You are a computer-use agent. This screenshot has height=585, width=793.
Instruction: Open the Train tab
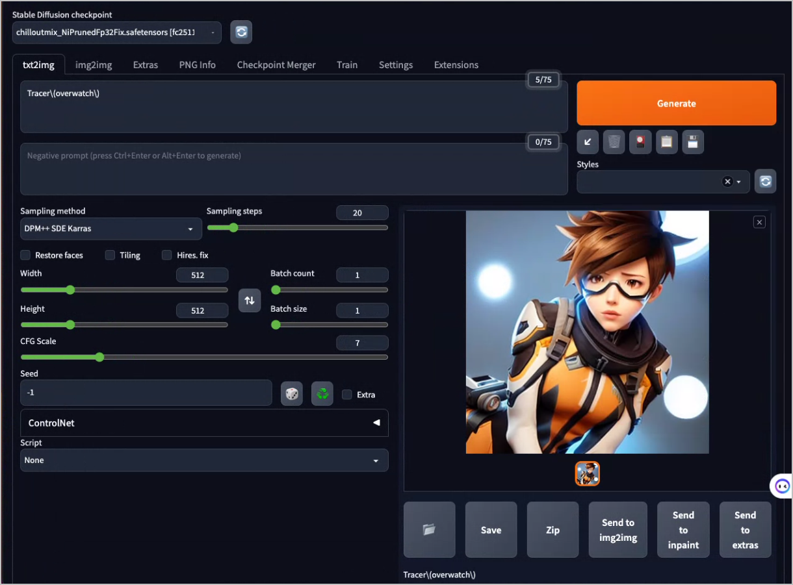[347, 65]
